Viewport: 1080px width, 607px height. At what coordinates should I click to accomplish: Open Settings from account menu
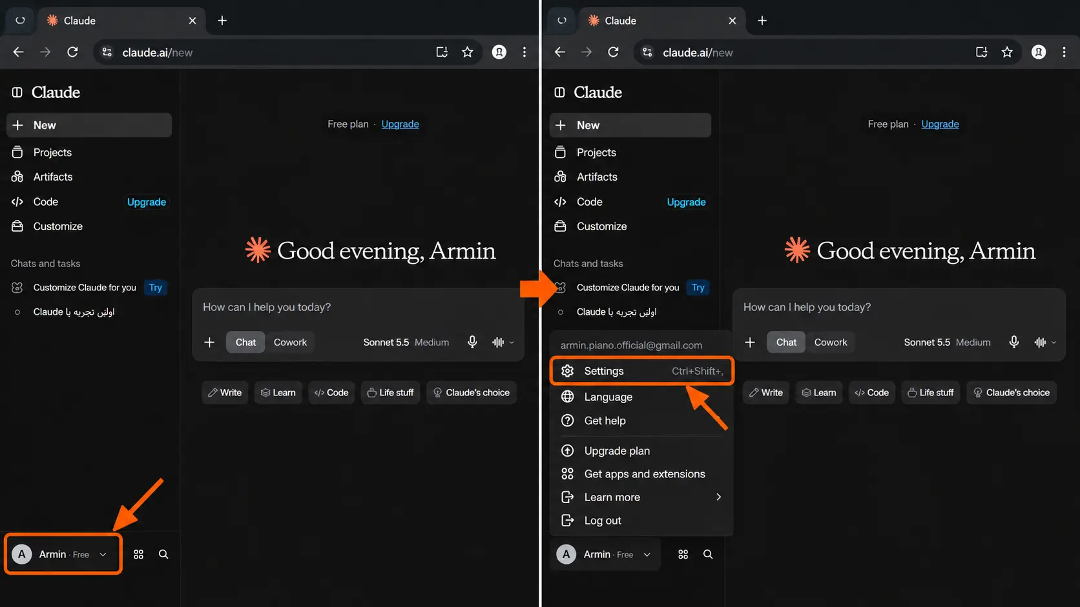tap(642, 371)
